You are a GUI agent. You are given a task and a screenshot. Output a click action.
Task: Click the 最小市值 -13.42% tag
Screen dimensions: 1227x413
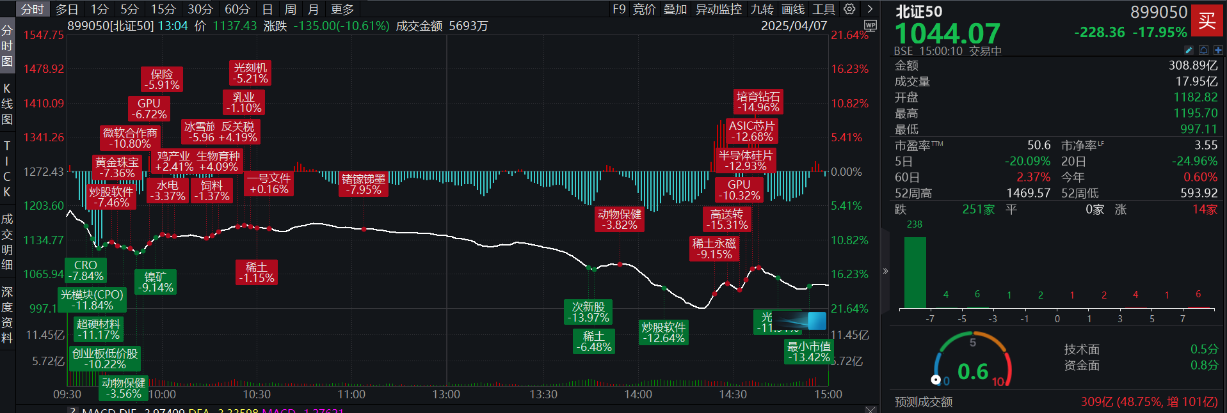click(x=810, y=352)
